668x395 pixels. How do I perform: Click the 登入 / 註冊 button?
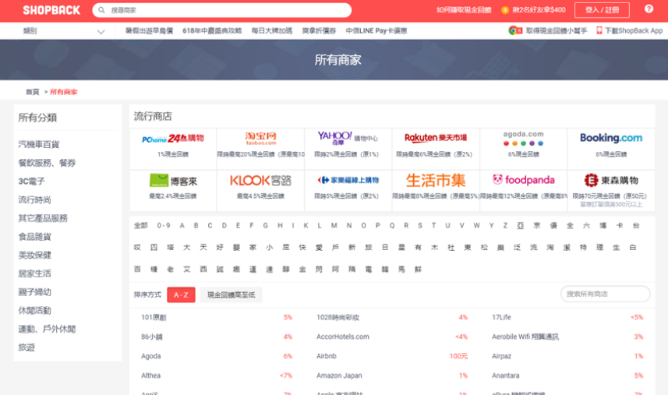click(x=602, y=10)
